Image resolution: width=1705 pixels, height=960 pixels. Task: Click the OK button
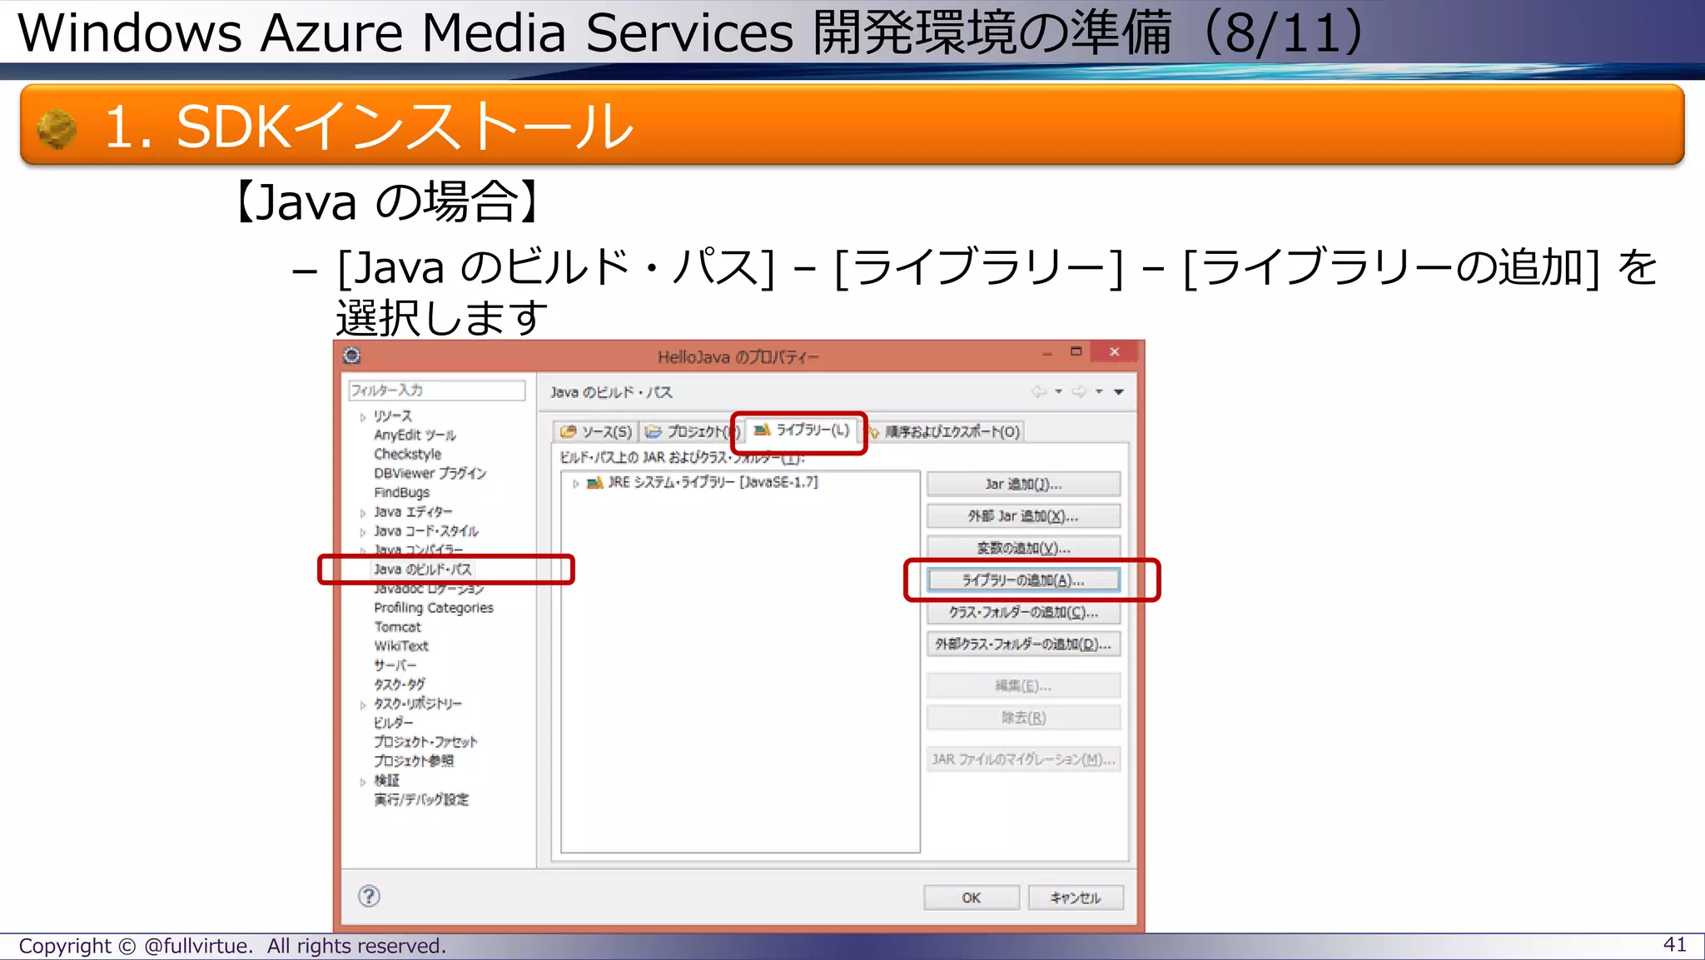(971, 898)
